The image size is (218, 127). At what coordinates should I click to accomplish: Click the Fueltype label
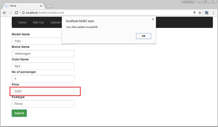[x=18, y=97]
